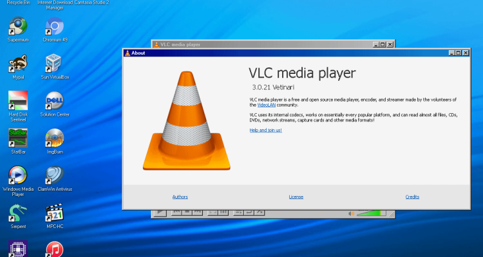483x257 pixels.
Task: Select the MPC-HC clapperboard icon
Action: click(x=55, y=213)
